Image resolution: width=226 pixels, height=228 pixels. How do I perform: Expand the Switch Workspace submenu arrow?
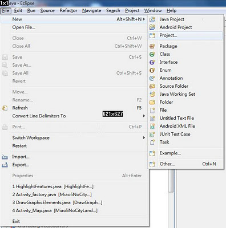point(144,138)
